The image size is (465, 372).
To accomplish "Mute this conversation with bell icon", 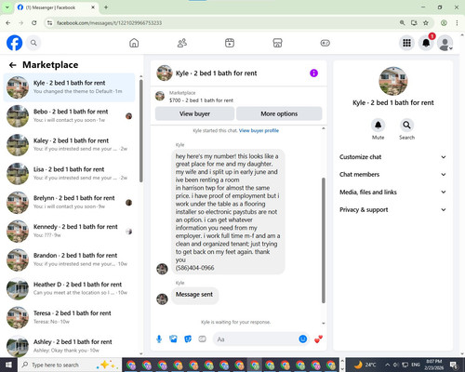I will pyautogui.click(x=378, y=125).
